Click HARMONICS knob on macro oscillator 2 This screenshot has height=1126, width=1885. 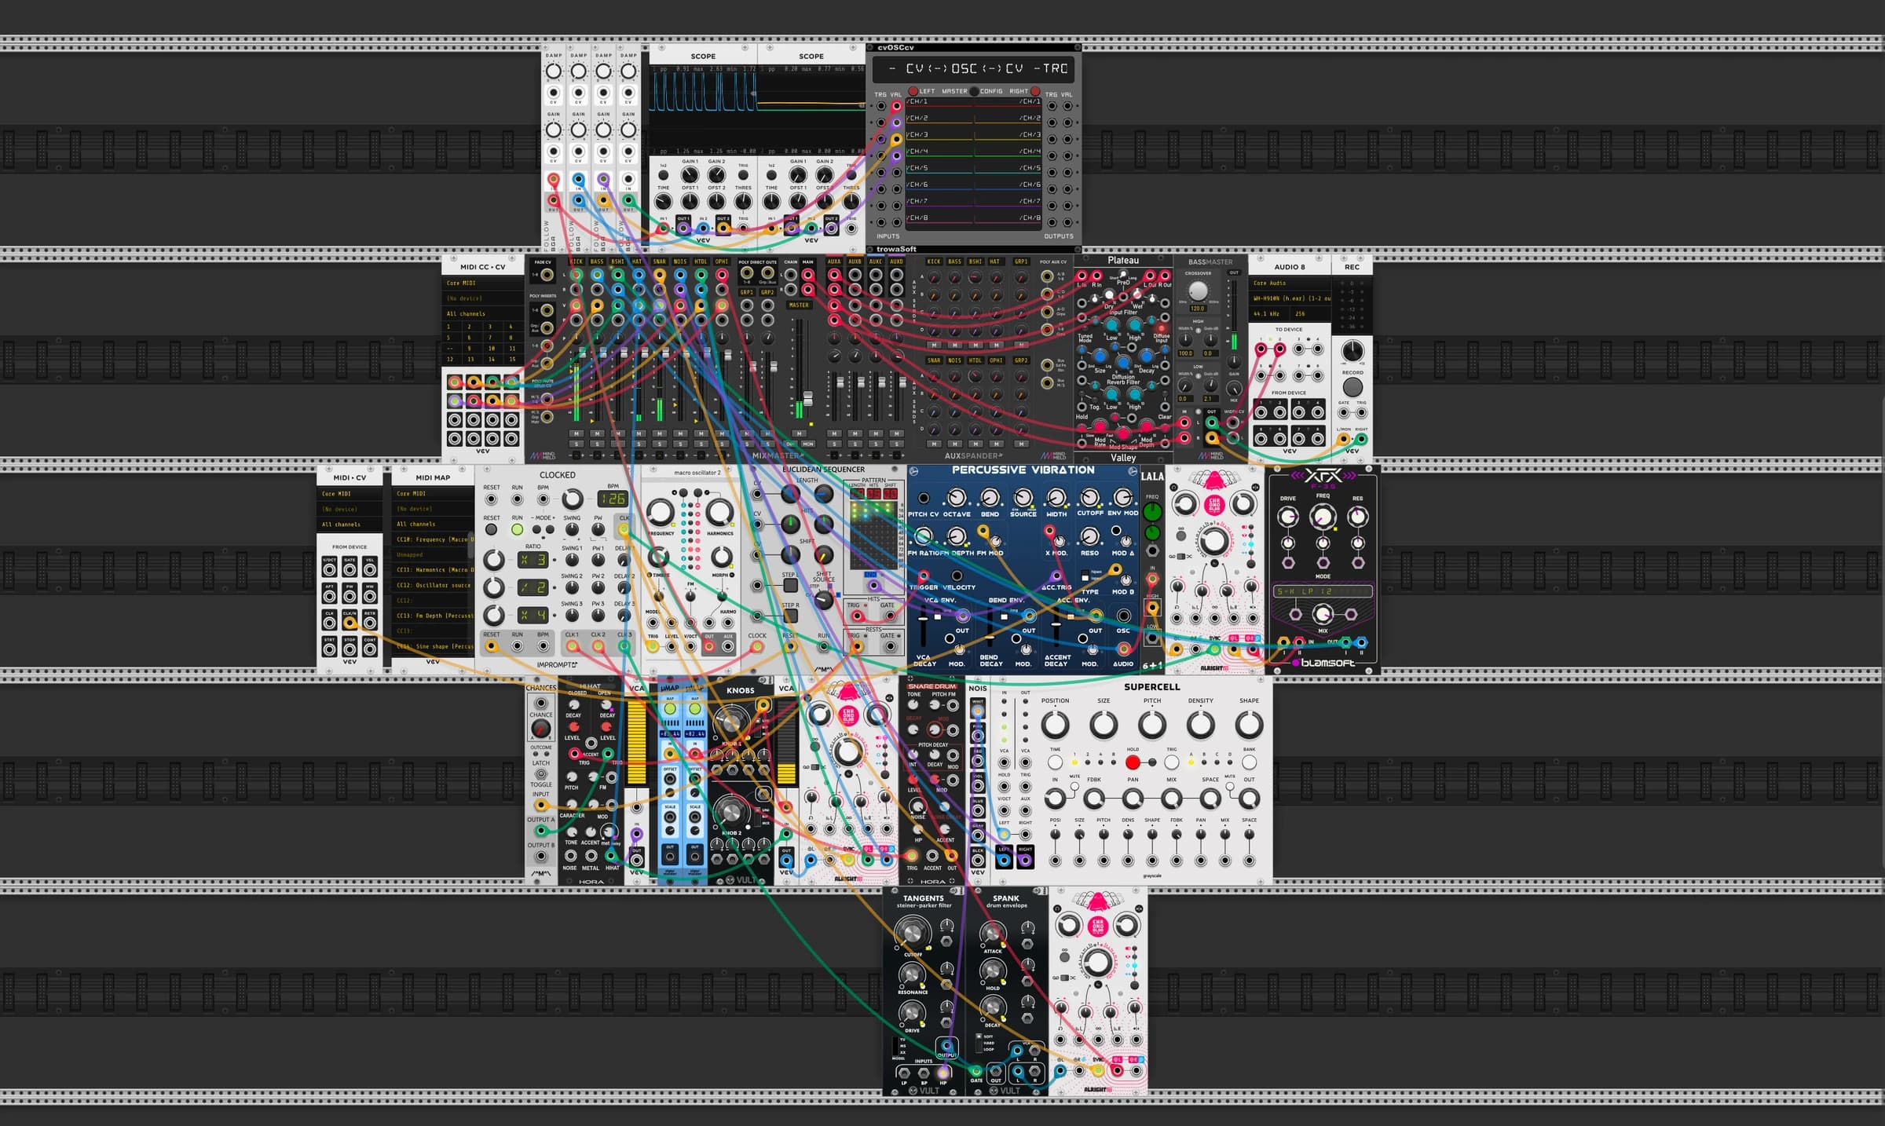click(719, 512)
